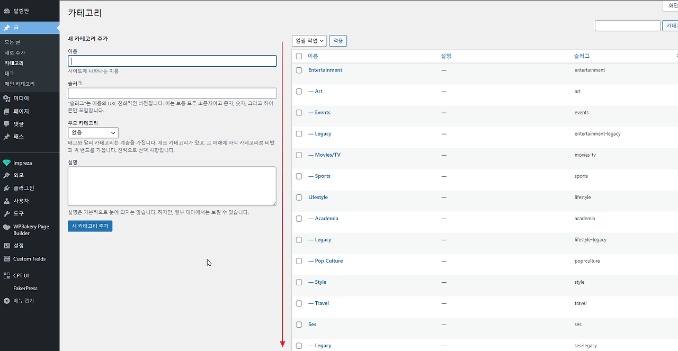The height and width of the screenshot is (351, 678).
Task: Check the Ses category checkbox
Action: (x=299, y=324)
